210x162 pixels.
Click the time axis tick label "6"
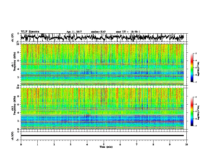120,145
